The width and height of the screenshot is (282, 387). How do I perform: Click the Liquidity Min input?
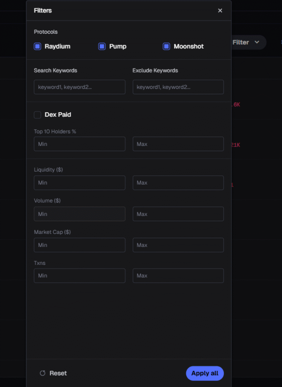pyautogui.click(x=80, y=183)
